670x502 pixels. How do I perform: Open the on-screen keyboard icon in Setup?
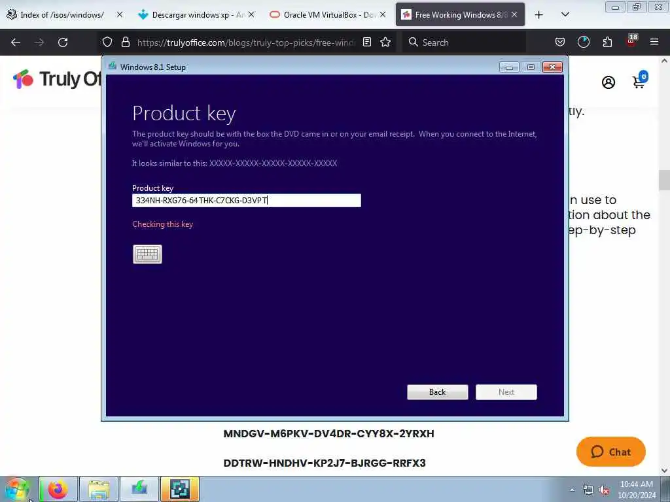(x=147, y=254)
